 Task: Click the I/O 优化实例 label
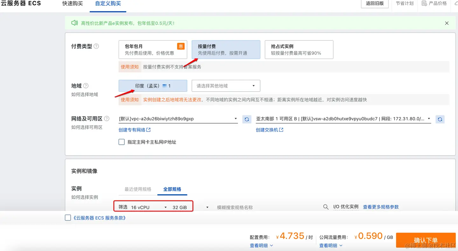(346, 207)
